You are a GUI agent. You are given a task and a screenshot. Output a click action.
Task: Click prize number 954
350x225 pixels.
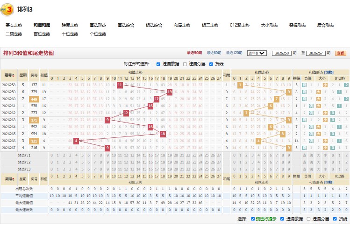click(34, 134)
